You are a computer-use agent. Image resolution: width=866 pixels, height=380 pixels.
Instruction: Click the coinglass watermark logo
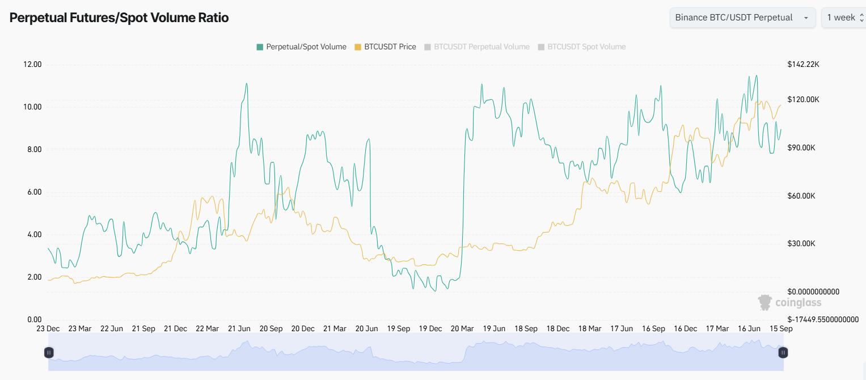(x=789, y=302)
